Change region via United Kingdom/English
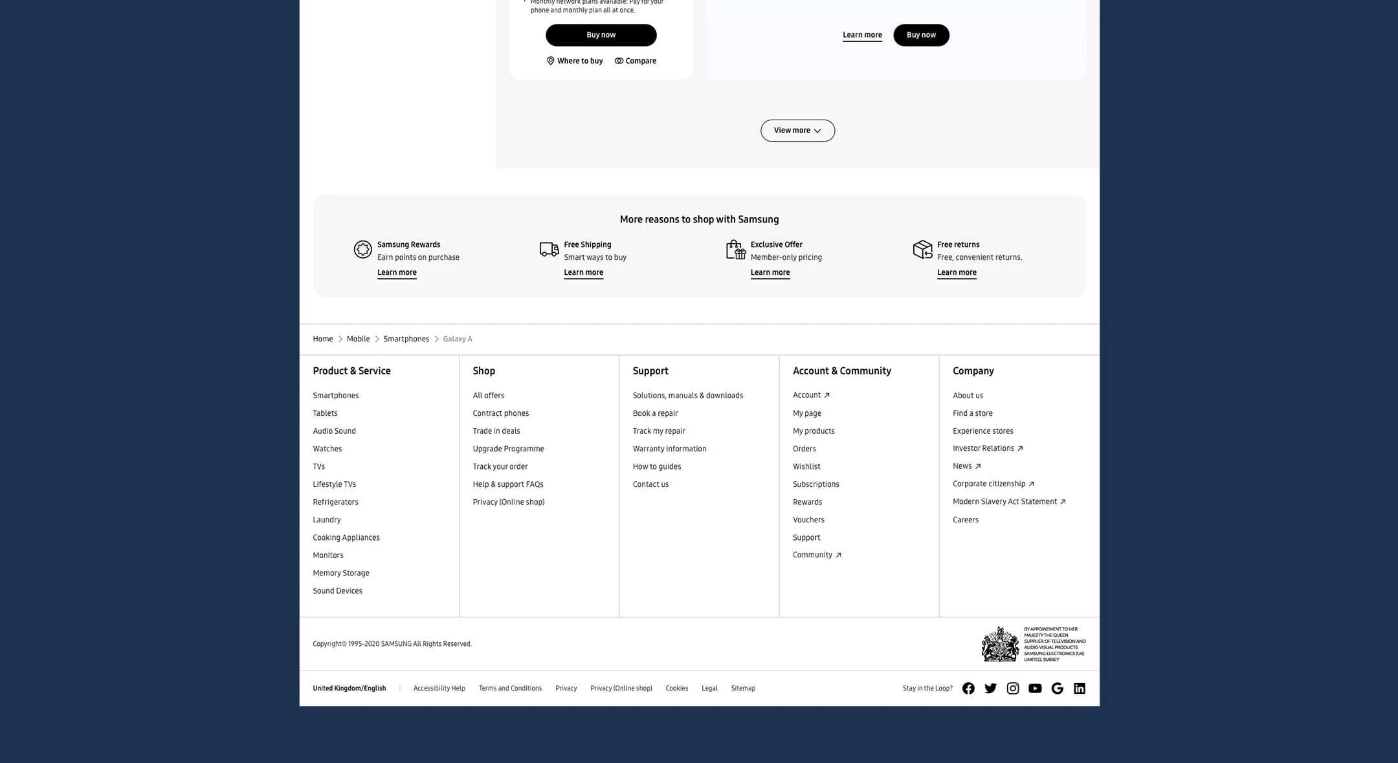 coord(349,688)
